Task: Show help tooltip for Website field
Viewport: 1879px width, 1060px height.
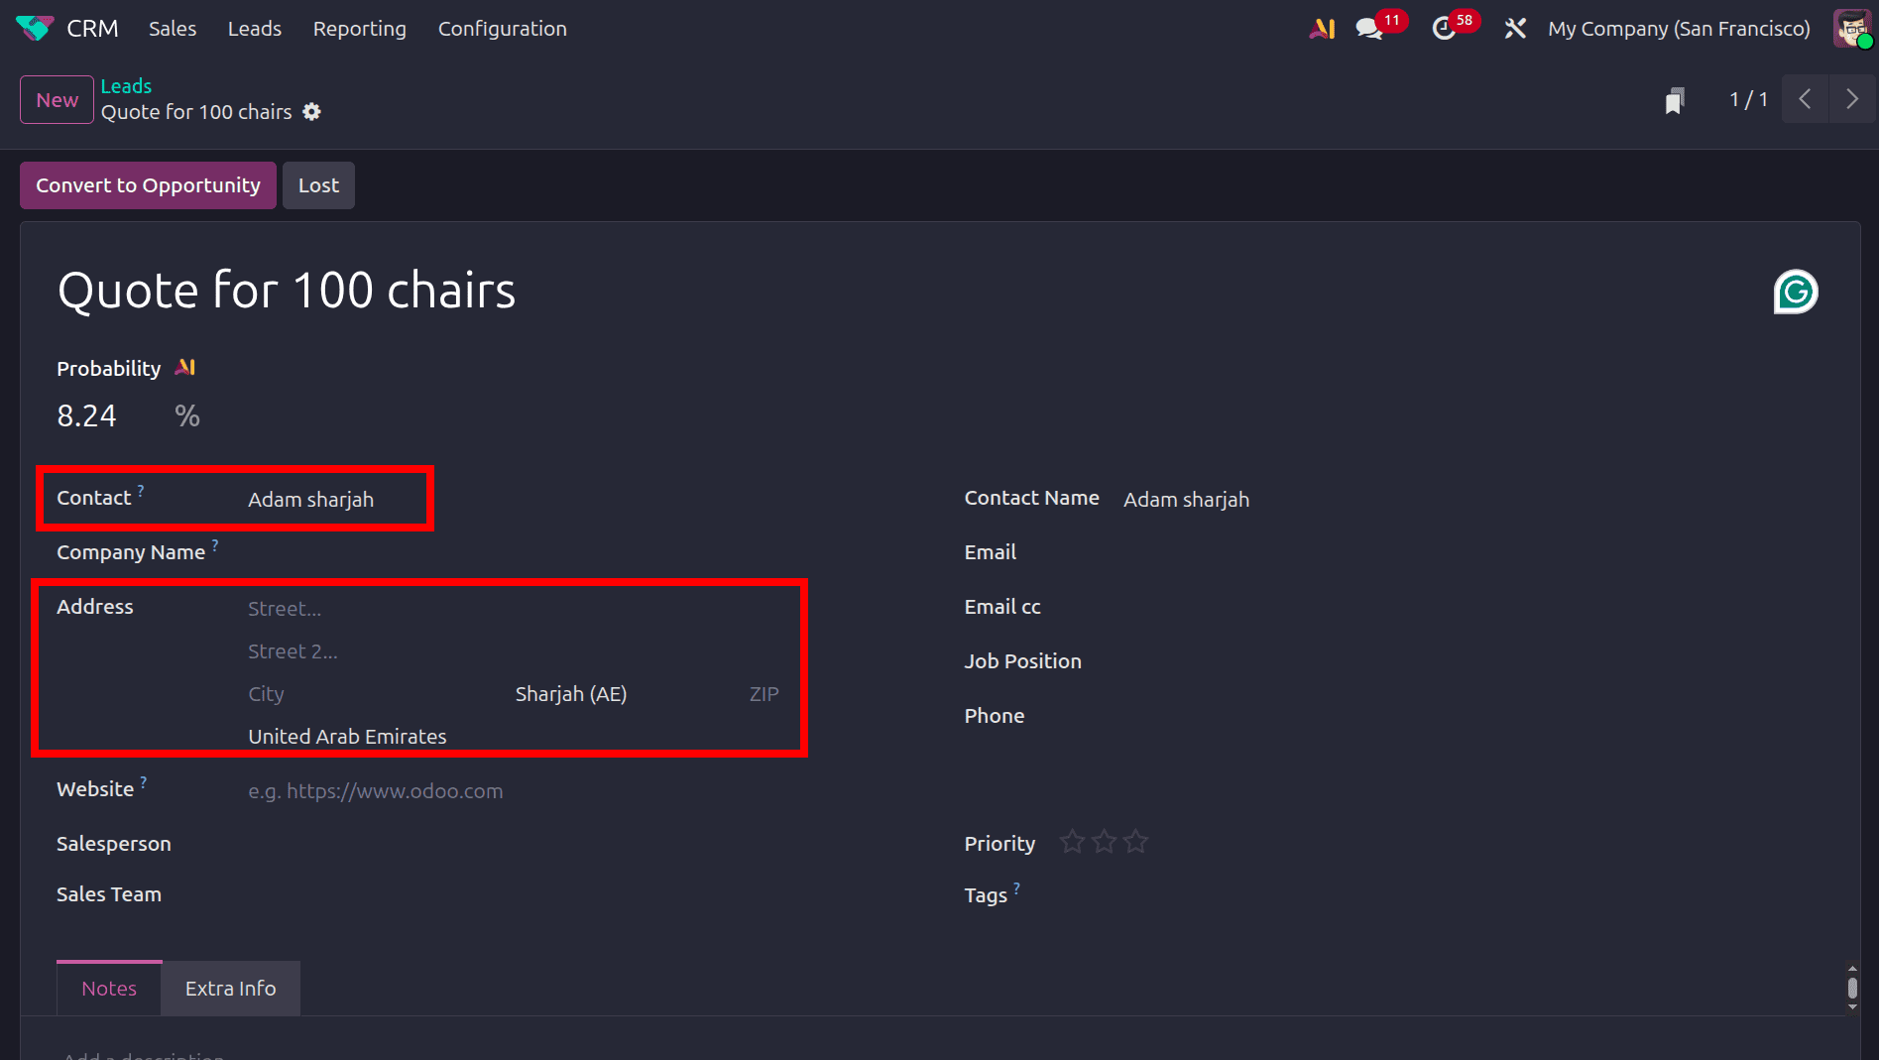Action: [x=144, y=781]
